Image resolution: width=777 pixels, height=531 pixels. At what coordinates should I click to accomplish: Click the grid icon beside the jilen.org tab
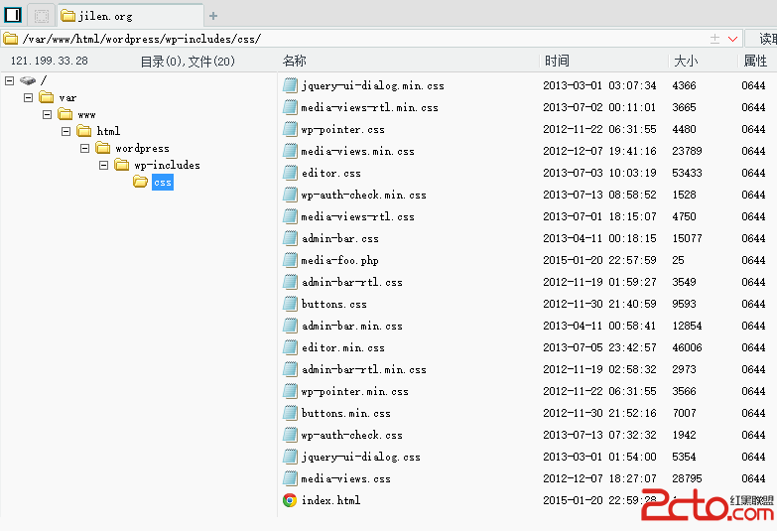pos(41,16)
